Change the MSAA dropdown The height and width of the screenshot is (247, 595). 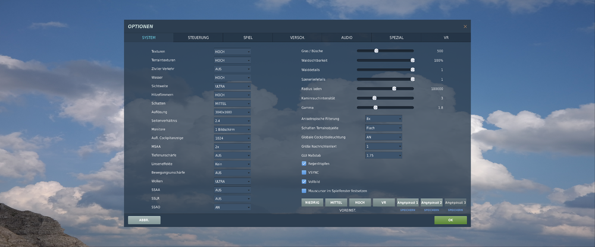(x=232, y=147)
